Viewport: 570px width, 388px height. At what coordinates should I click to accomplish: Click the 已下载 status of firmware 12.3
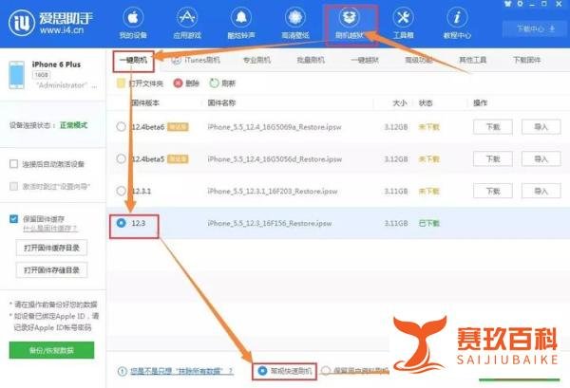tap(429, 223)
